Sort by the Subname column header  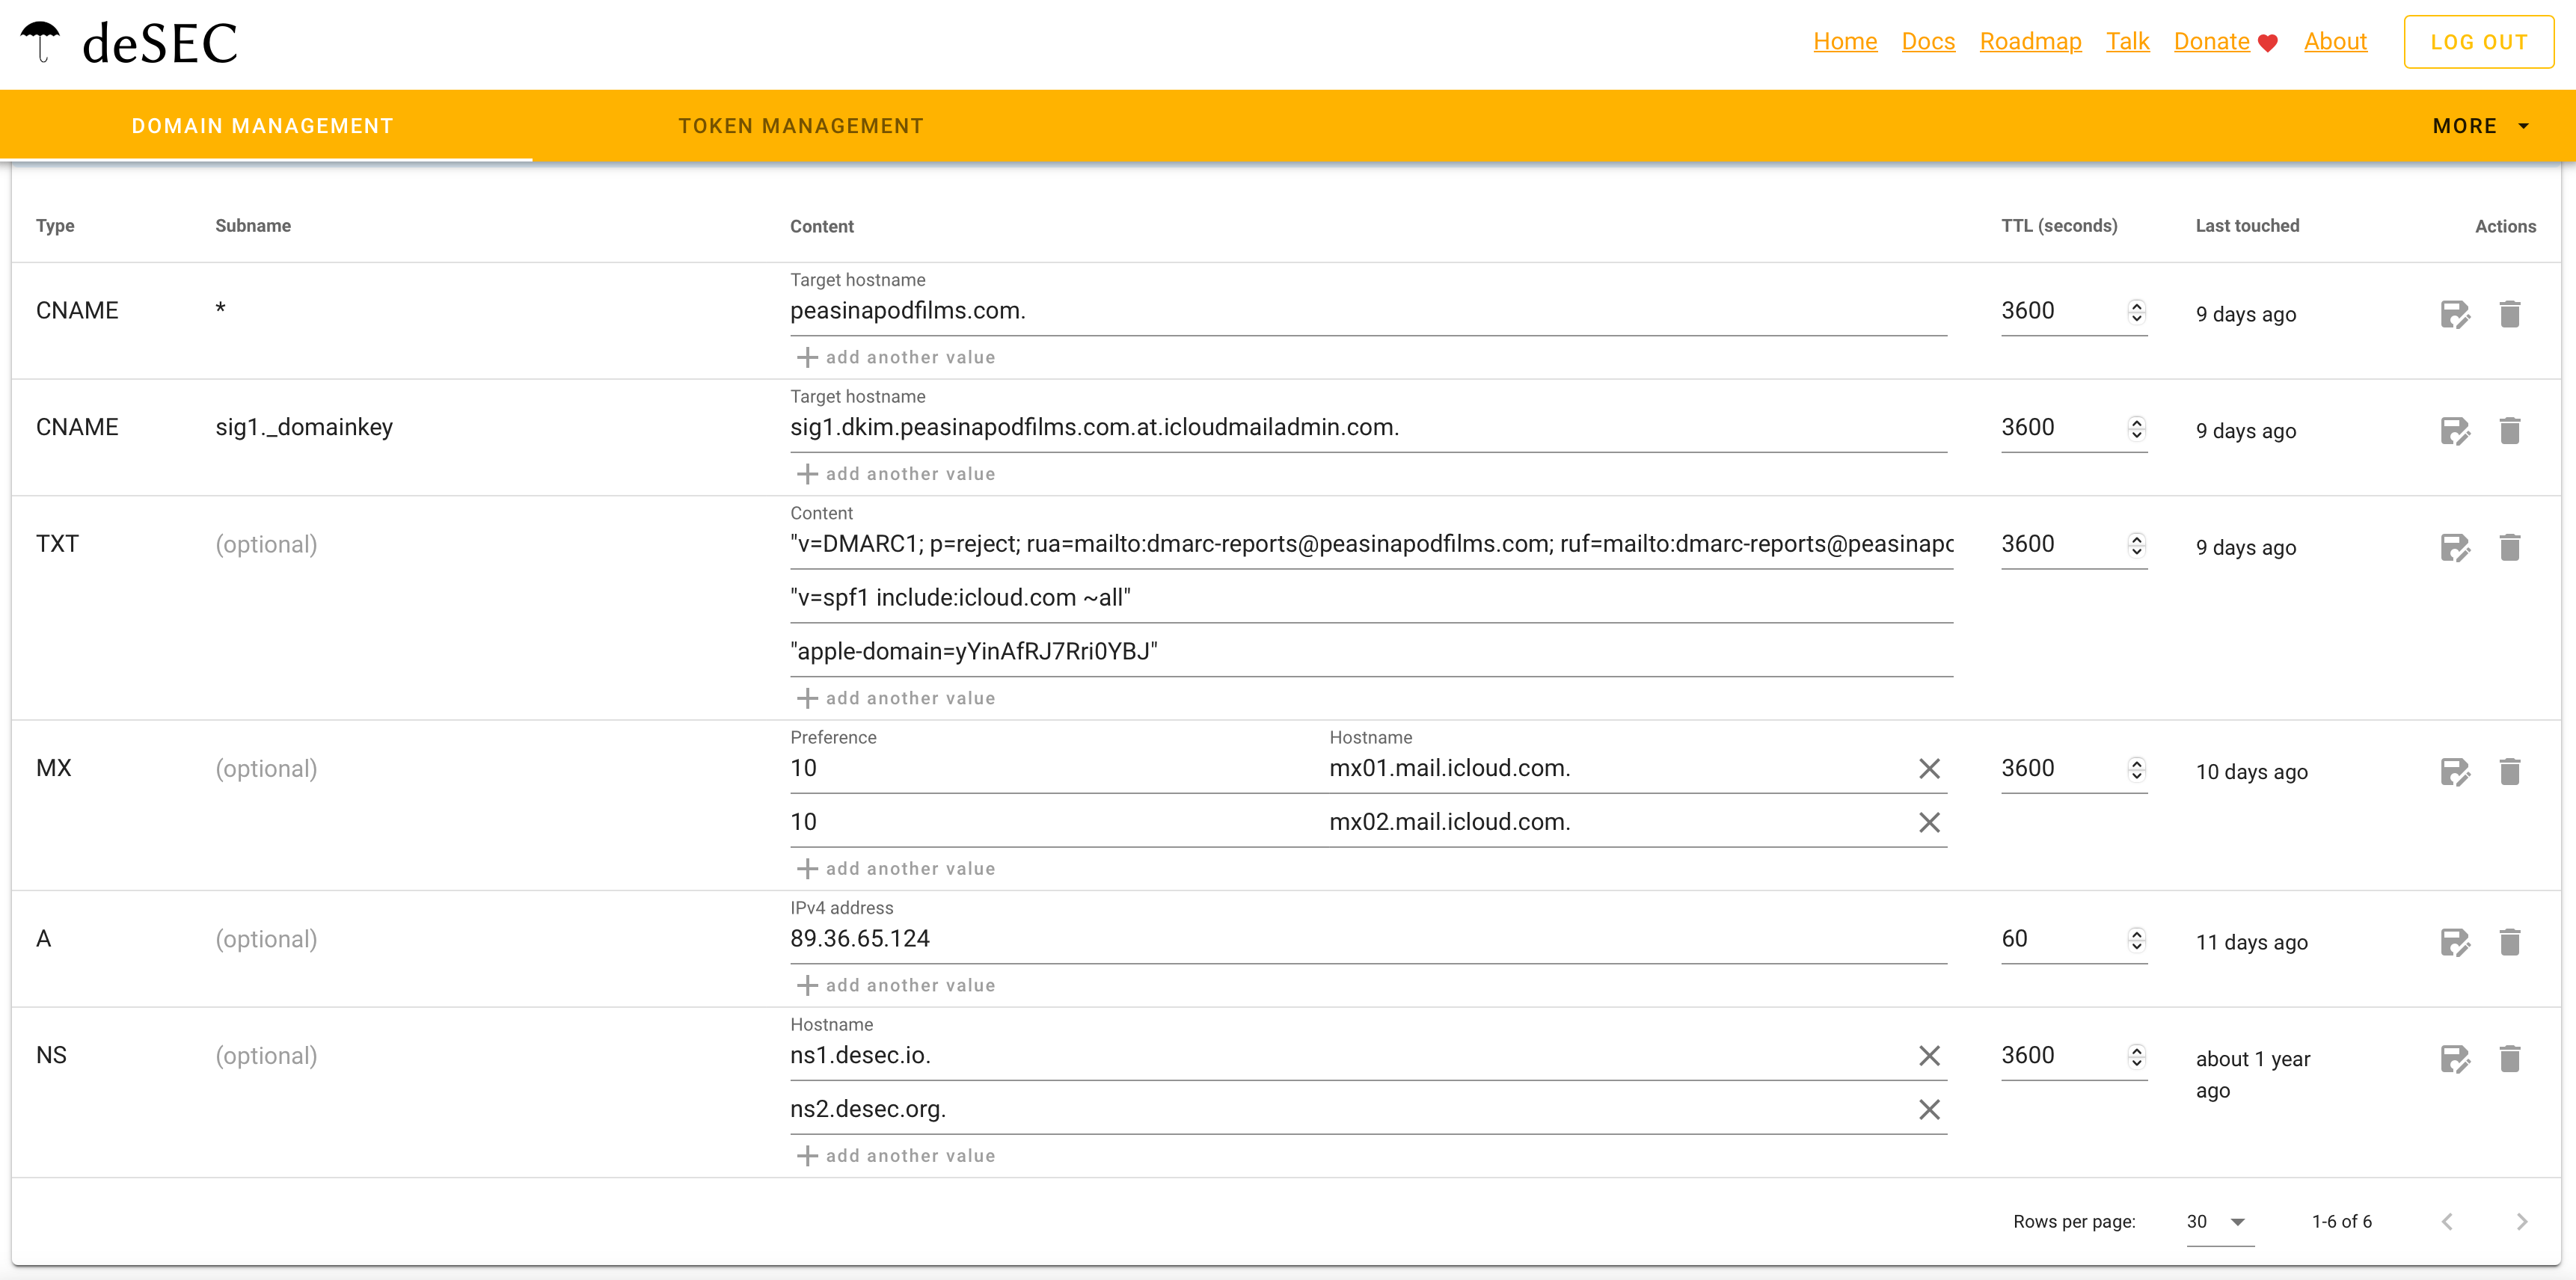click(x=253, y=226)
